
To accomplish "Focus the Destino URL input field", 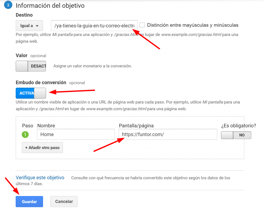I will (x=94, y=26).
